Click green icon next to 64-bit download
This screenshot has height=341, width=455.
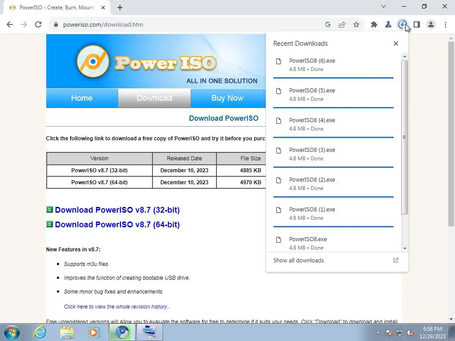pos(50,224)
